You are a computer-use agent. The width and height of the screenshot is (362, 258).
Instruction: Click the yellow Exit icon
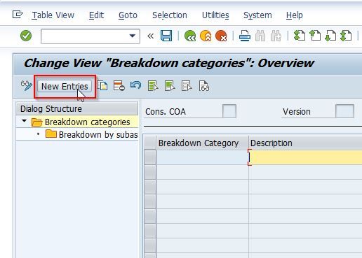coord(206,36)
